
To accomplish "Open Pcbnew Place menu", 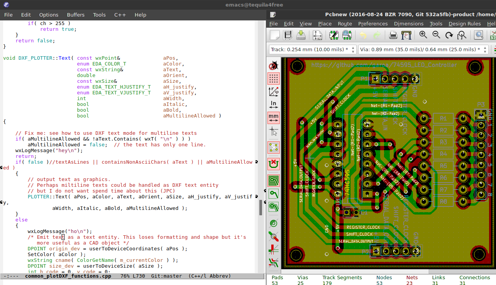I will click(x=325, y=23).
